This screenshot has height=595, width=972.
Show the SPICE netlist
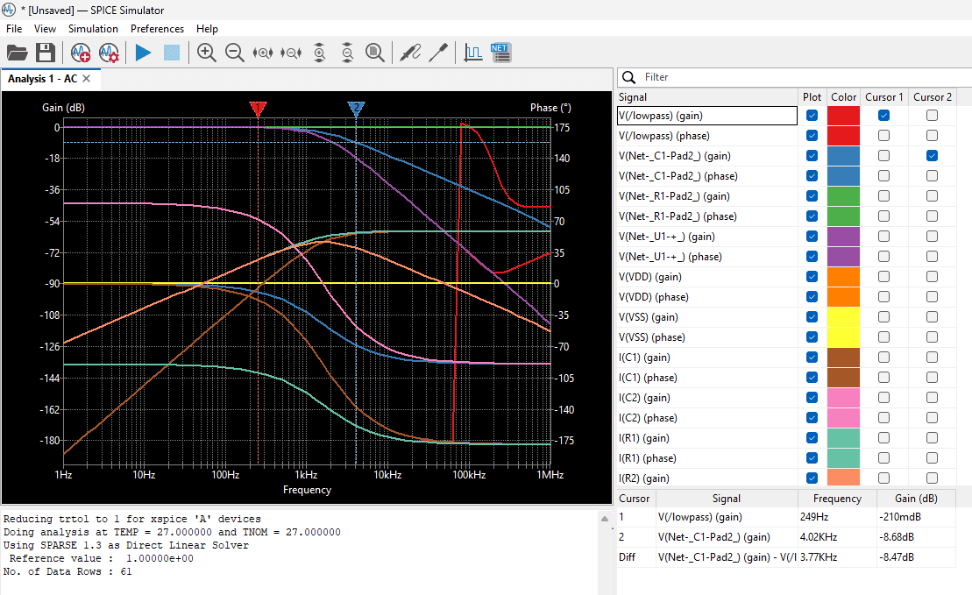(500, 53)
